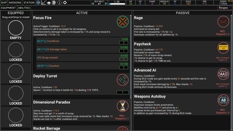
Task: Switch to the EQUIPMENT sub-tab
Action: (8, 8)
